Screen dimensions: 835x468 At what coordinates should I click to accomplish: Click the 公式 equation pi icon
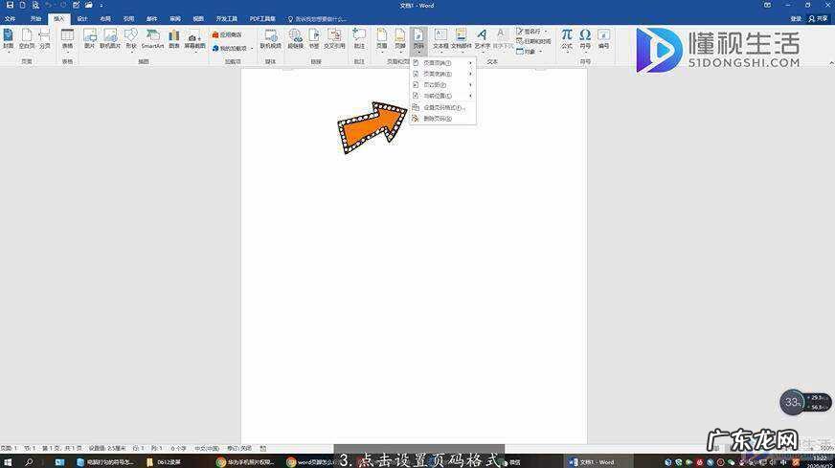567,38
